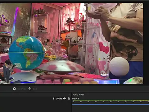Viewport: 149px width, 112px height.
Task: Open source Properties via the gear button
Action: (x=20, y=89)
